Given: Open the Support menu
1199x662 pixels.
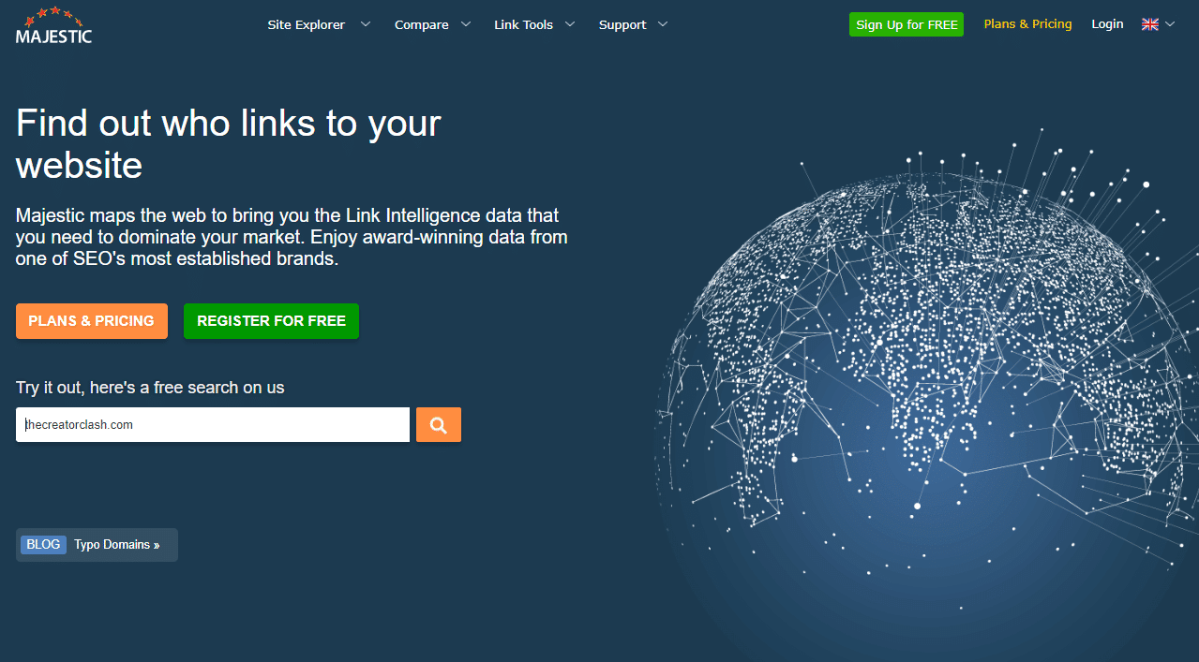Looking at the screenshot, I should tap(622, 24).
